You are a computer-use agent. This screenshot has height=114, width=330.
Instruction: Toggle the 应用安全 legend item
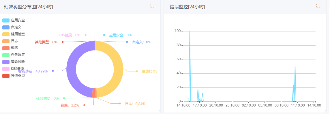tap(14, 20)
